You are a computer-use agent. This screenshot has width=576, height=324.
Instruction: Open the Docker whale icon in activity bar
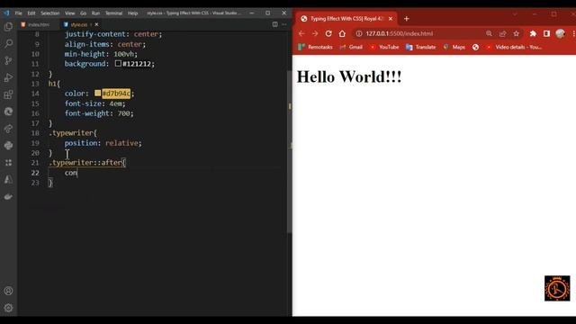pos(8,197)
